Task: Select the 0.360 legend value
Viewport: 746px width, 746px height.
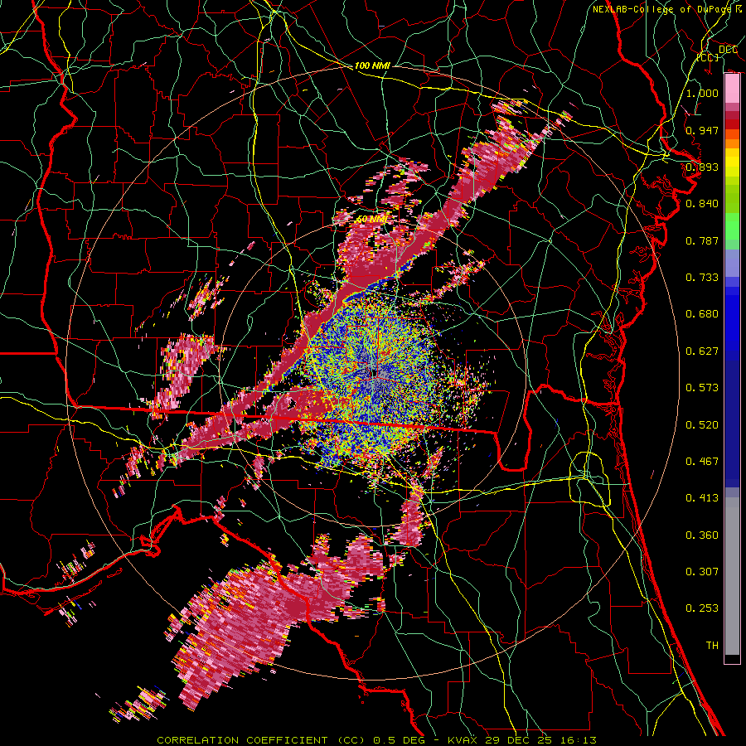Action: 702,535
